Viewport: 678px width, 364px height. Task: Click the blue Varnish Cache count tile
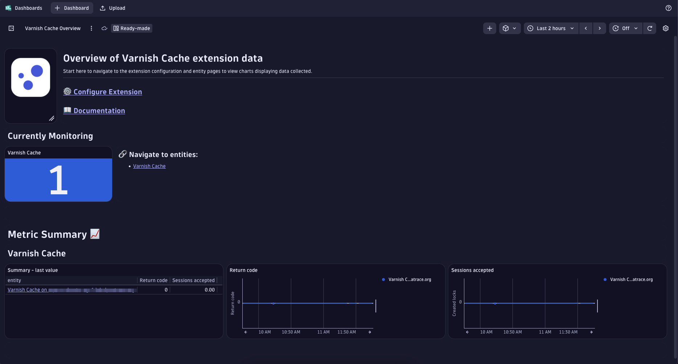click(58, 179)
